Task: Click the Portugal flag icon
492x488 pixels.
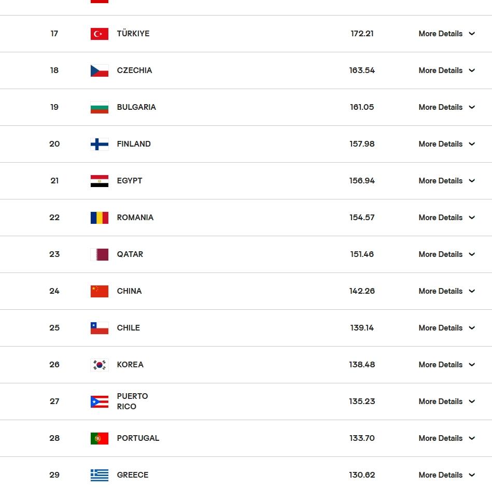Action: [x=100, y=438]
